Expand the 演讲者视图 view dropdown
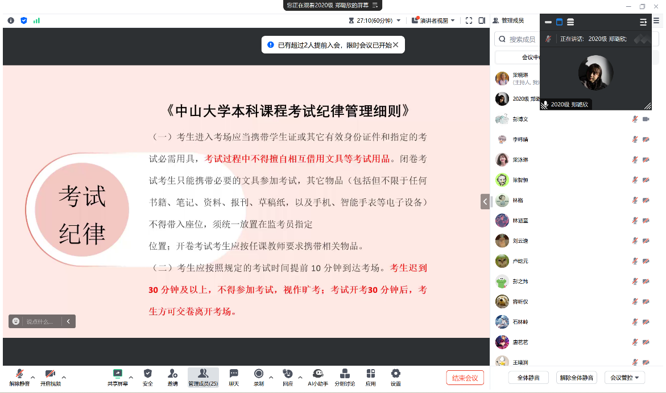The width and height of the screenshot is (666, 393). coord(437,20)
